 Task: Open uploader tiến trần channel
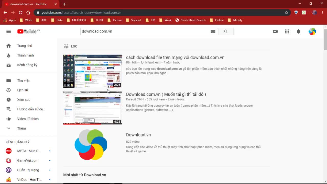(132, 63)
